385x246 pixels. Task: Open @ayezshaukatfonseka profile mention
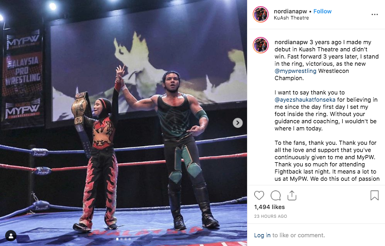(x=305, y=100)
